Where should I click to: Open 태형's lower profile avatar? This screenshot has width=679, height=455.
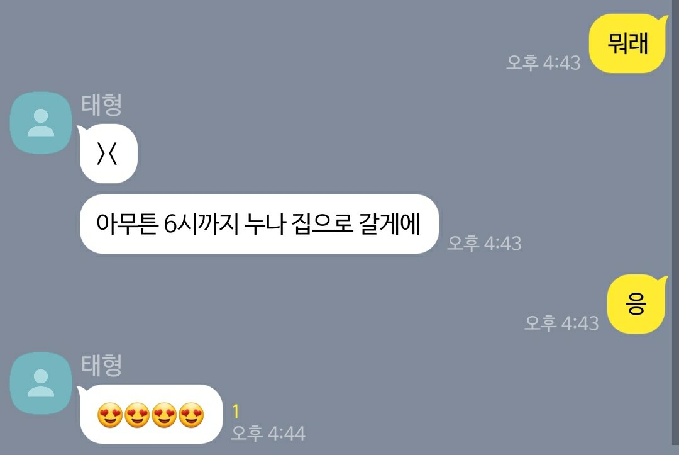41,383
